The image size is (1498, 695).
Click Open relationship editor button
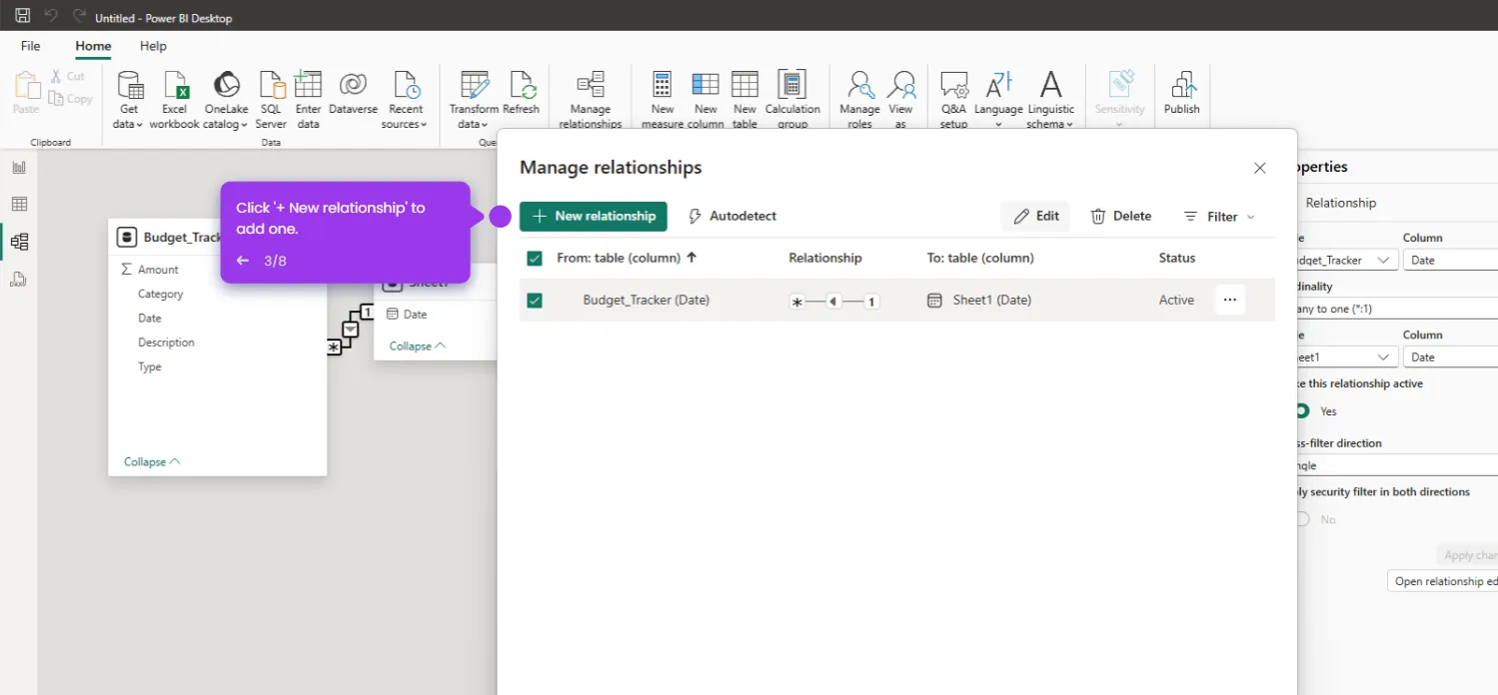click(x=1443, y=581)
